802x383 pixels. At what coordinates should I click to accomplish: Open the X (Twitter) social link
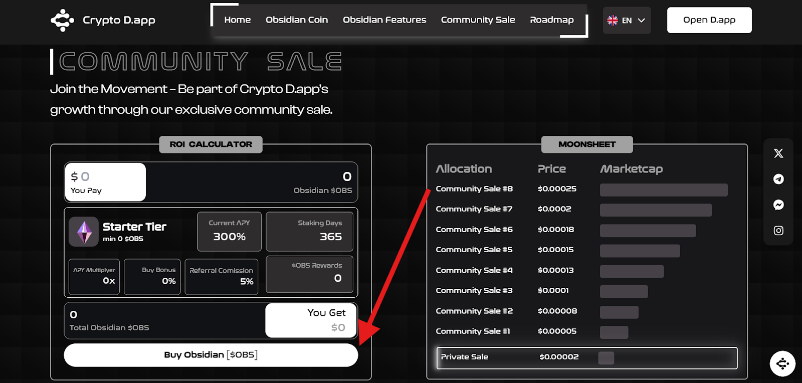coord(778,153)
